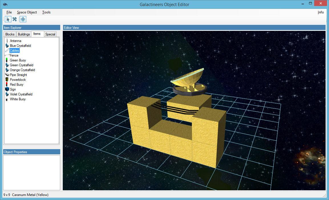Toggle the grid display toolbar button
Viewport: 329px width, 200px height.
coord(23,19)
